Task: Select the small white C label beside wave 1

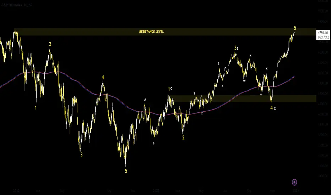Action: [171, 89]
